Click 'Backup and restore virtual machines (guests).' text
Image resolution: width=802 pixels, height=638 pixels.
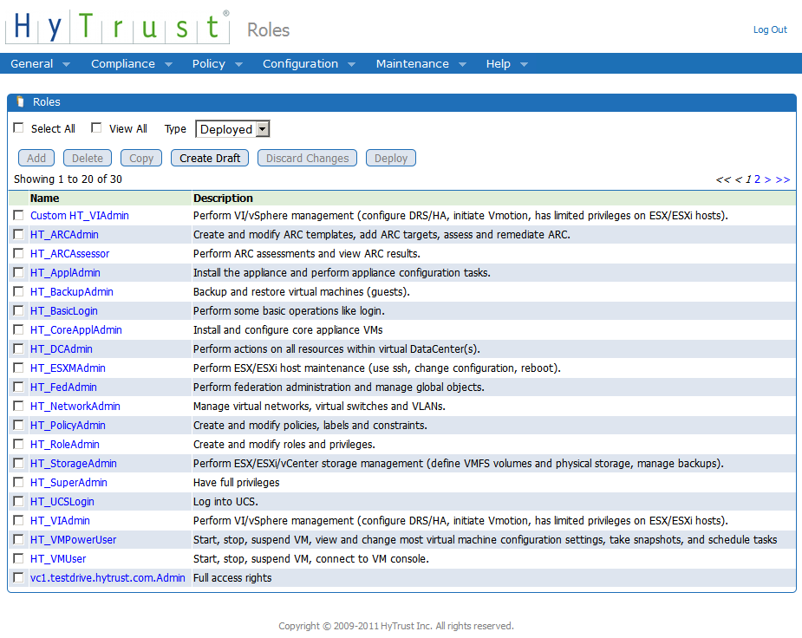click(302, 291)
